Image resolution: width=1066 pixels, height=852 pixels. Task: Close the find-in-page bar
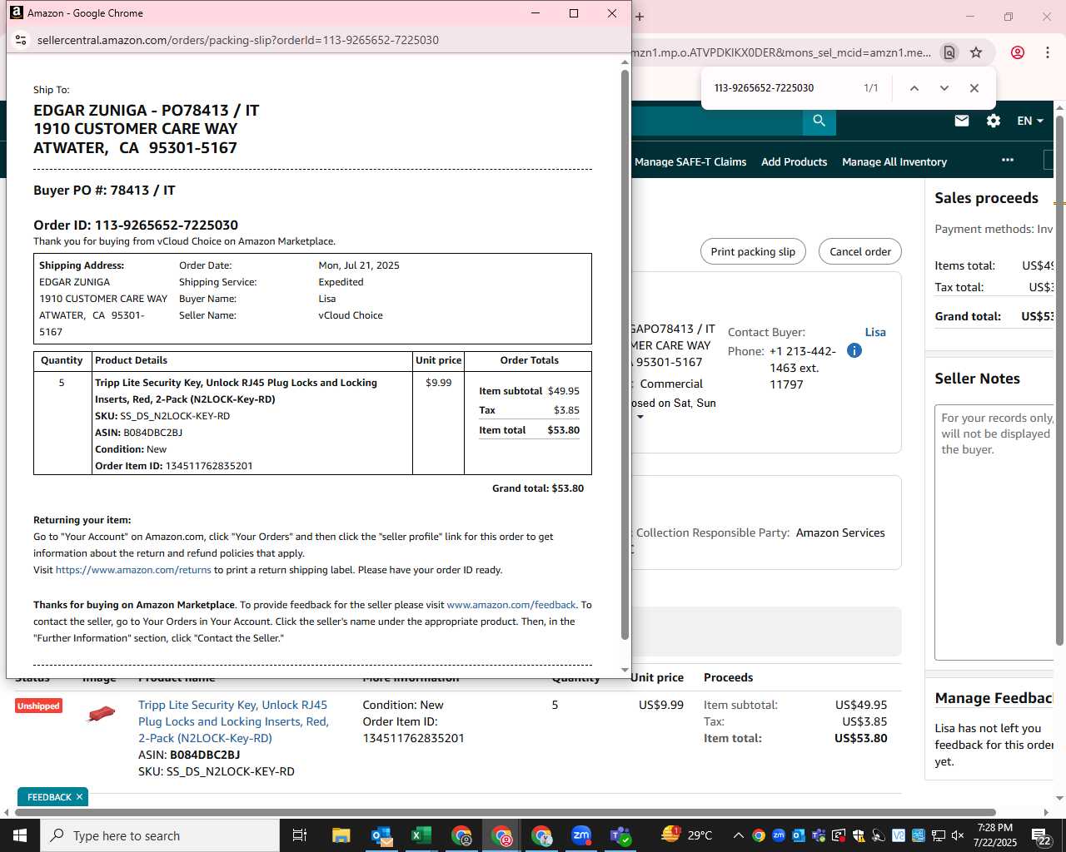coord(974,88)
